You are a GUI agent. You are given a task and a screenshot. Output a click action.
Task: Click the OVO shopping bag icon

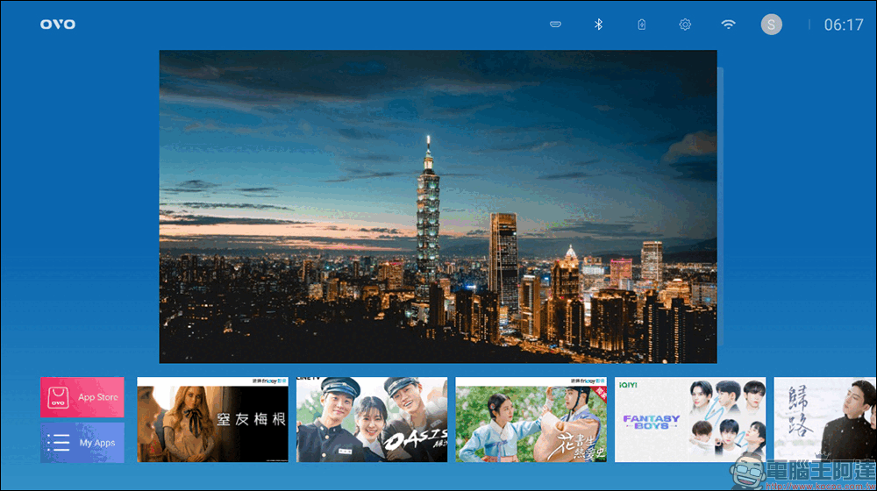(x=59, y=397)
